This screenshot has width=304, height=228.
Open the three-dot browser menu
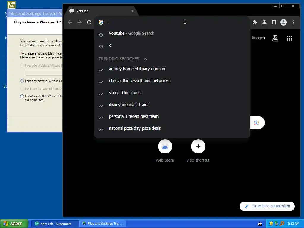(x=293, y=22)
